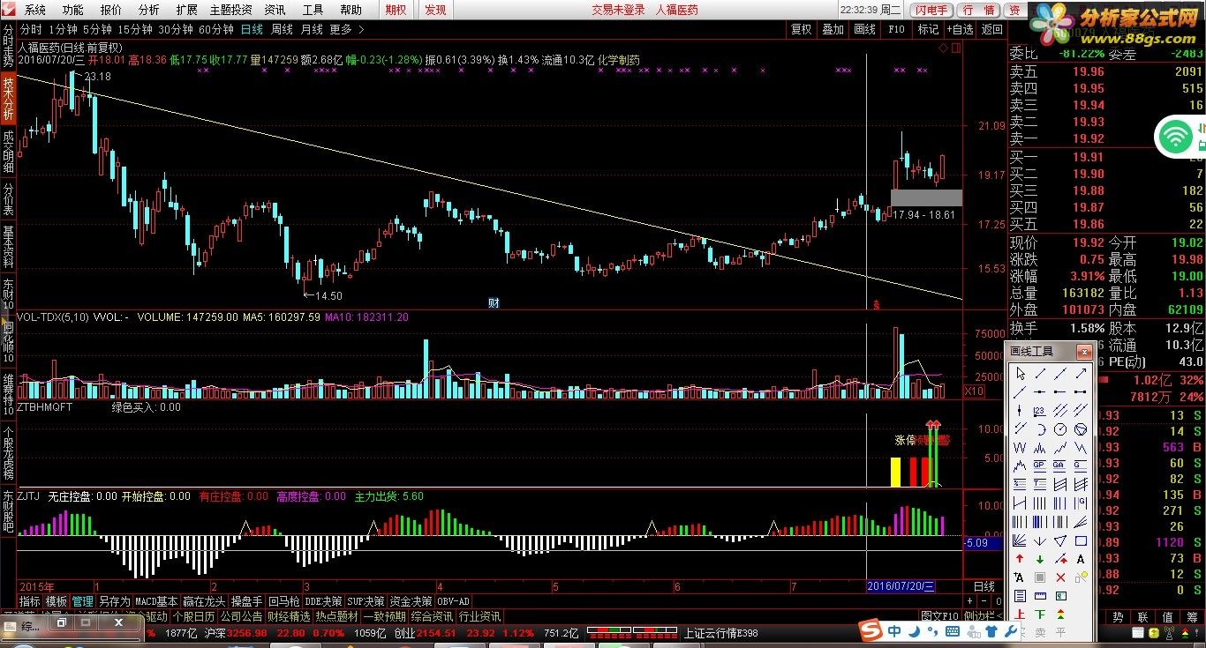This screenshot has width=1206, height=648.
Task: Select the arc drawing tool
Action: click(1040, 428)
